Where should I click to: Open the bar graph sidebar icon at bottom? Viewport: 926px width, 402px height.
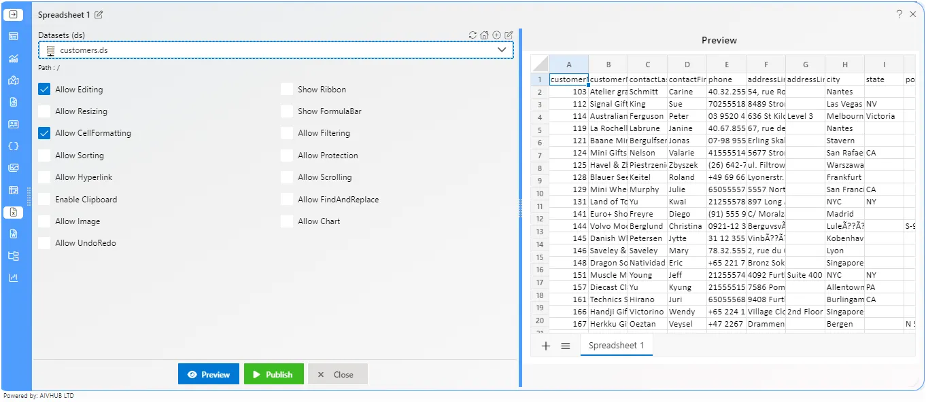[x=13, y=278]
